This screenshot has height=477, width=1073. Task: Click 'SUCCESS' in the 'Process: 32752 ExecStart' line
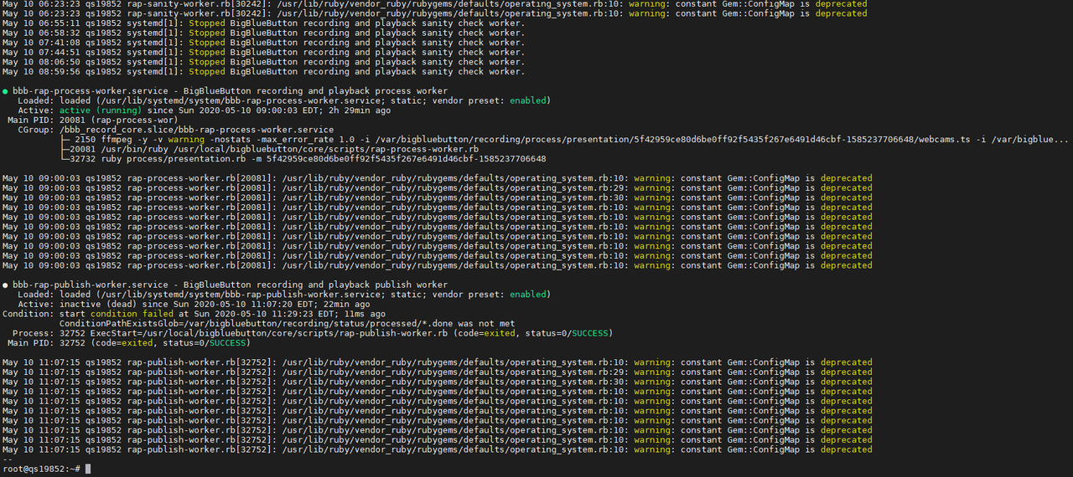(x=592, y=333)
